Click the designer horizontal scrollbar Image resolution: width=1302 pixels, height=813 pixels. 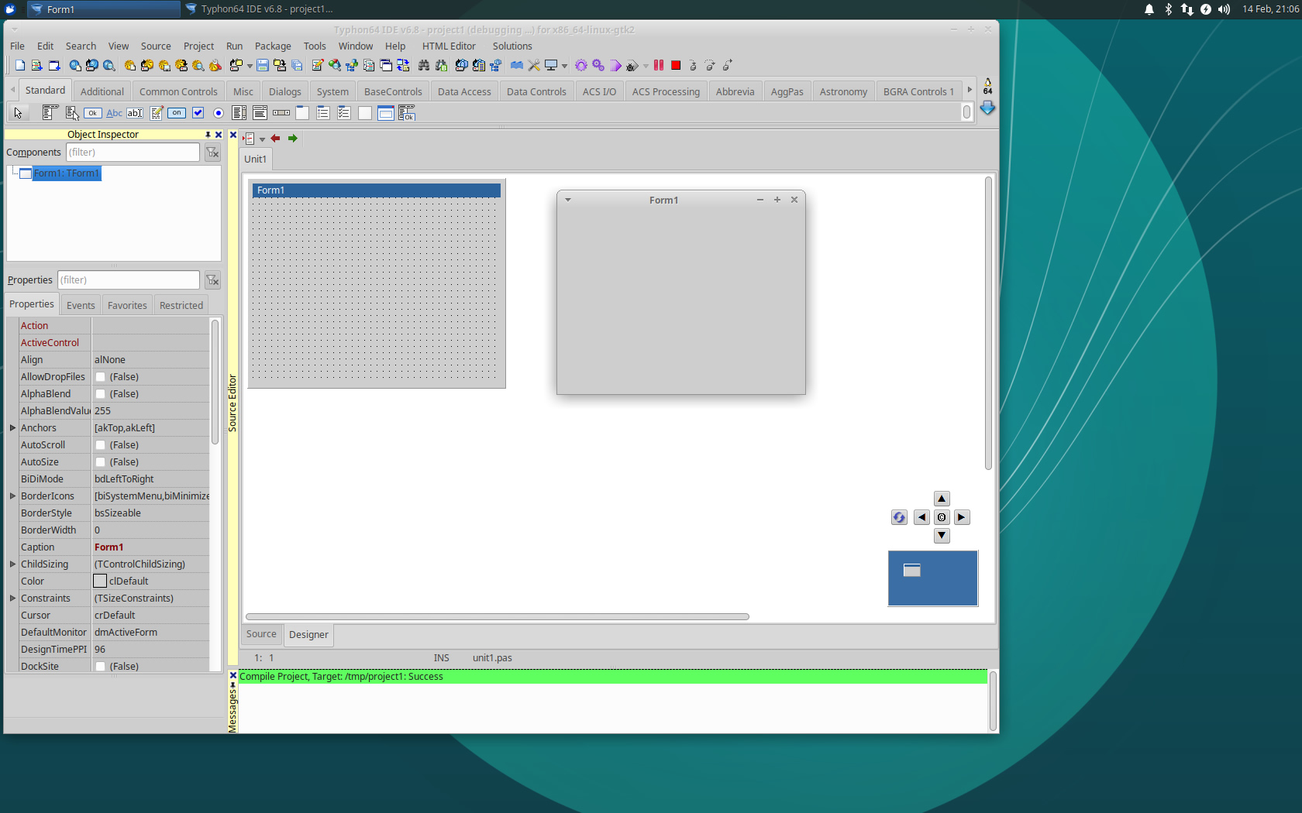498,617
